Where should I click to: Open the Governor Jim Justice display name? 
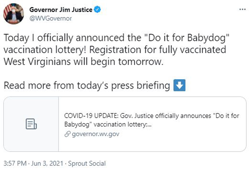pyautogui.click(x=61, y=10)
